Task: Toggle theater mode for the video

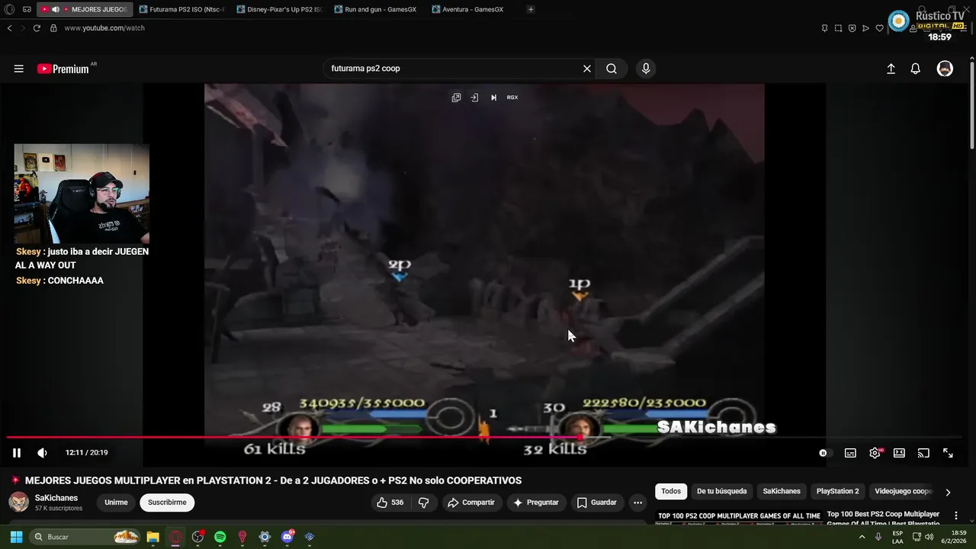Action: pos(899,453)
